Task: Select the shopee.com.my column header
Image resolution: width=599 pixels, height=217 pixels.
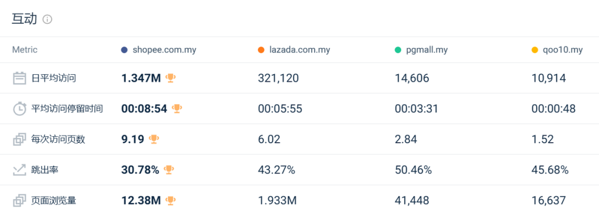Action: point(158,50)
